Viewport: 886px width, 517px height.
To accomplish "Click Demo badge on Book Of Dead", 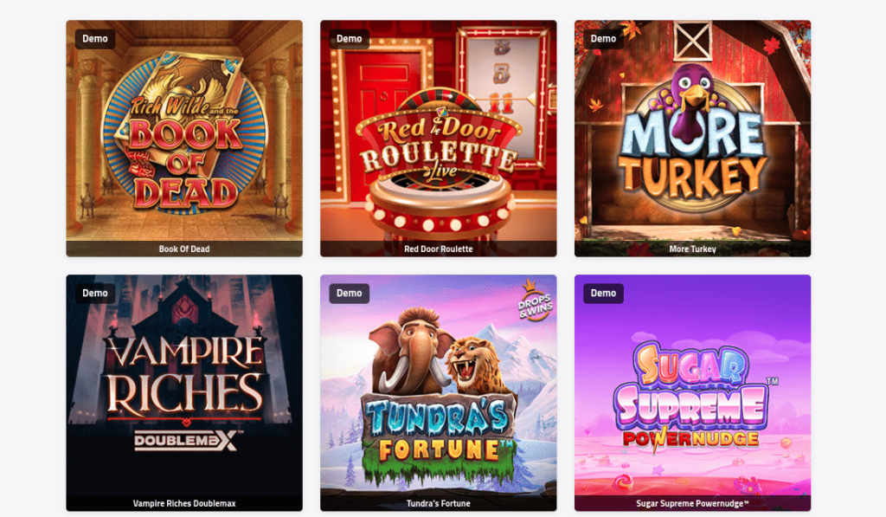I will click(x=95, y=38).
